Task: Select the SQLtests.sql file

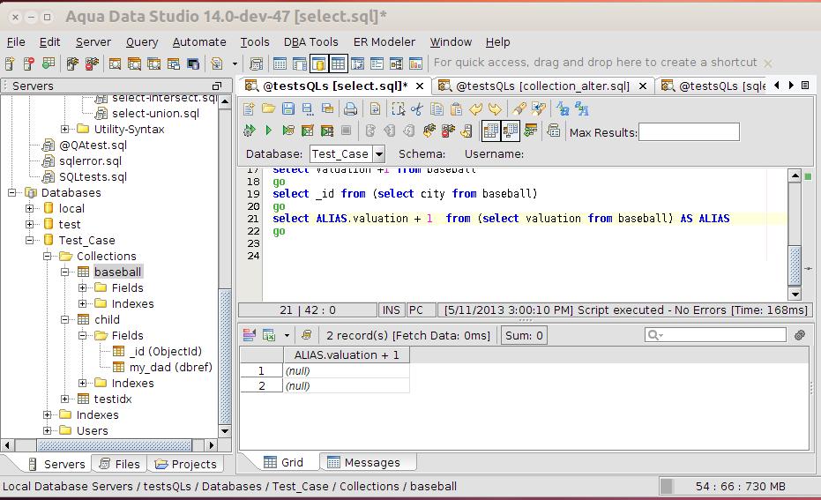Action: click(93, 176)
